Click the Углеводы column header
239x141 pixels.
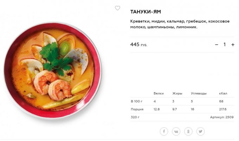coord(199,93)
